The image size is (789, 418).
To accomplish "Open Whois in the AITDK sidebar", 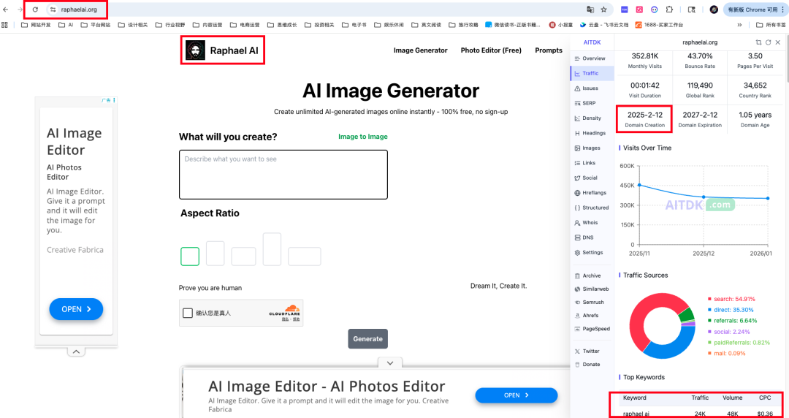I will [x=592, y=223].
